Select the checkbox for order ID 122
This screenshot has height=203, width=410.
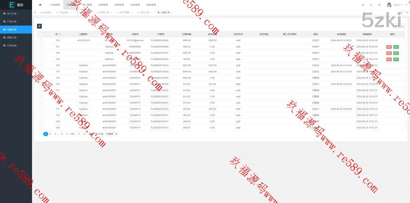(41, 40)
